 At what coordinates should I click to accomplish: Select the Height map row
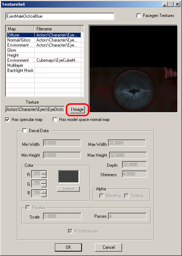pos(44,55)
